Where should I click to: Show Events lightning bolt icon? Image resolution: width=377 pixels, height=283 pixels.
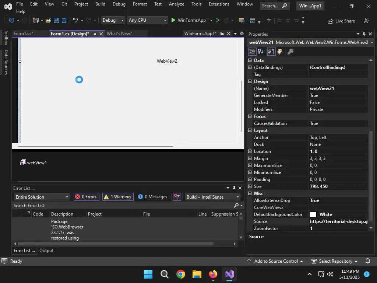(280, 52)
